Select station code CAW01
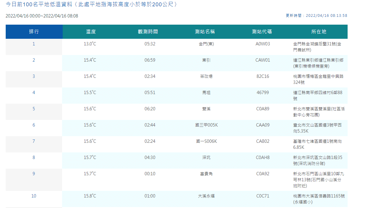 coord(263,60)
